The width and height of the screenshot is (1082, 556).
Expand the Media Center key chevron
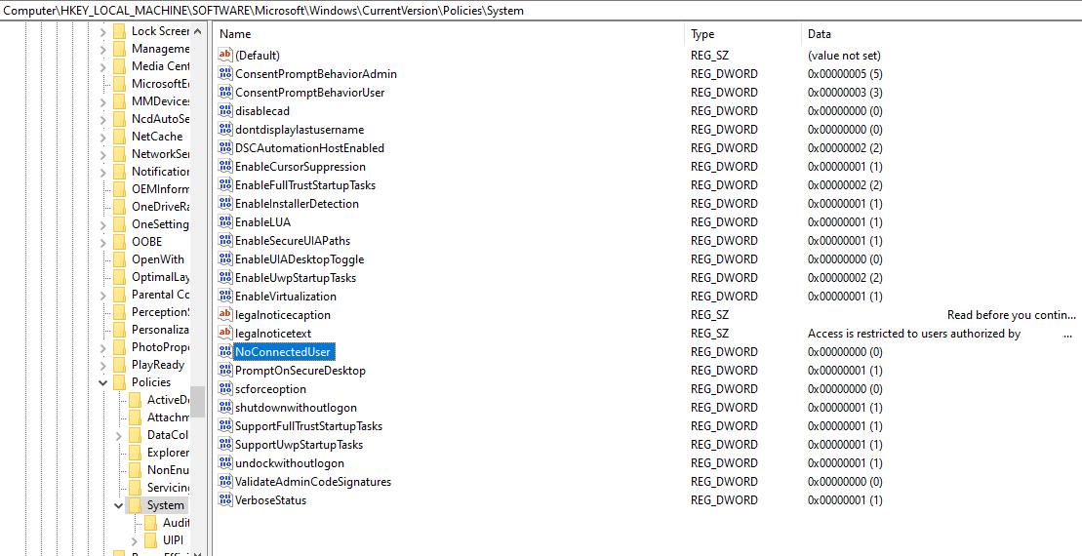tap(102, 66)
